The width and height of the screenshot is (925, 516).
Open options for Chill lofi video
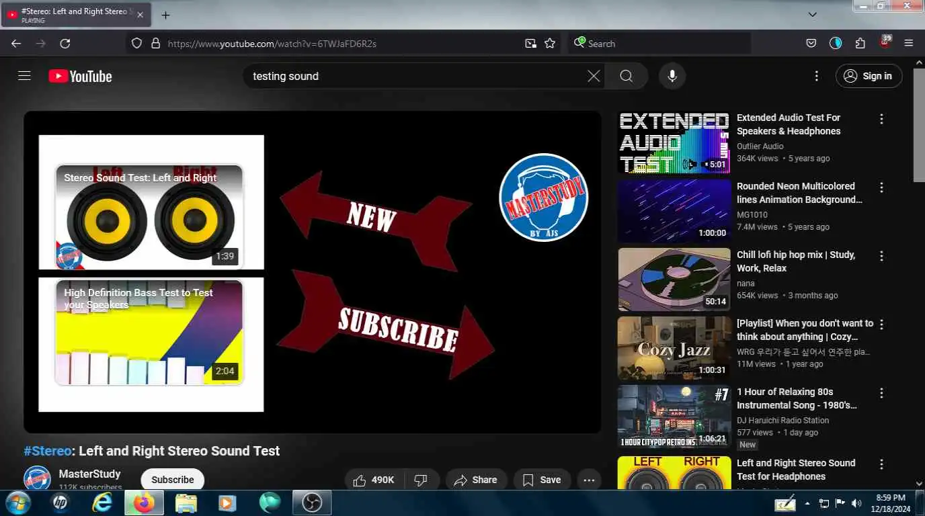click(x=882, y=256)
